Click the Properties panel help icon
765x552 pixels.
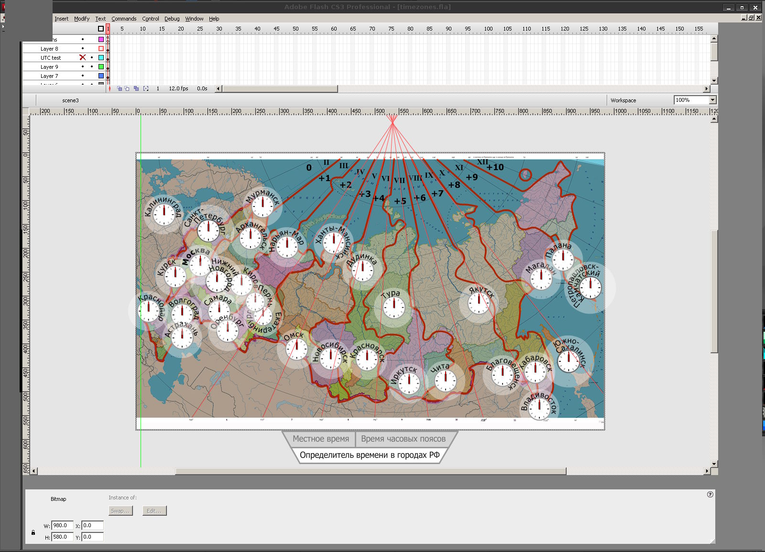click(x=710, y=495)
